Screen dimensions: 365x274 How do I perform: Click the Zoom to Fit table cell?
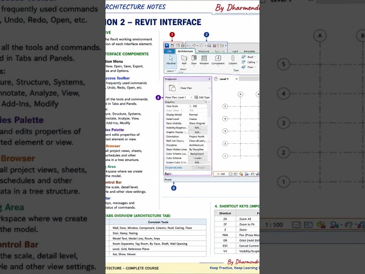pos(248,224)
